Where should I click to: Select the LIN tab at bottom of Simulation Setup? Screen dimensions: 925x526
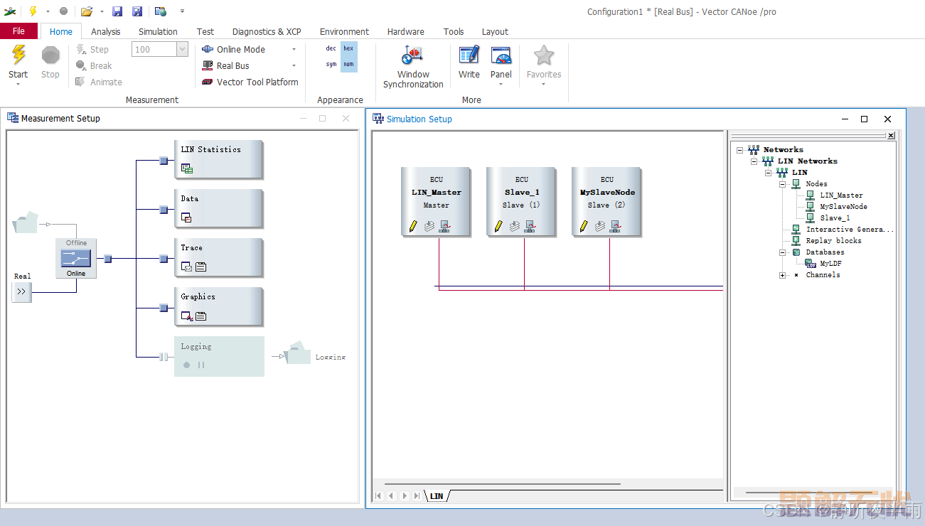437,496
